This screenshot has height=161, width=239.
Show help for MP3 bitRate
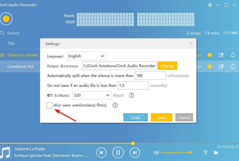coord(131,95)
